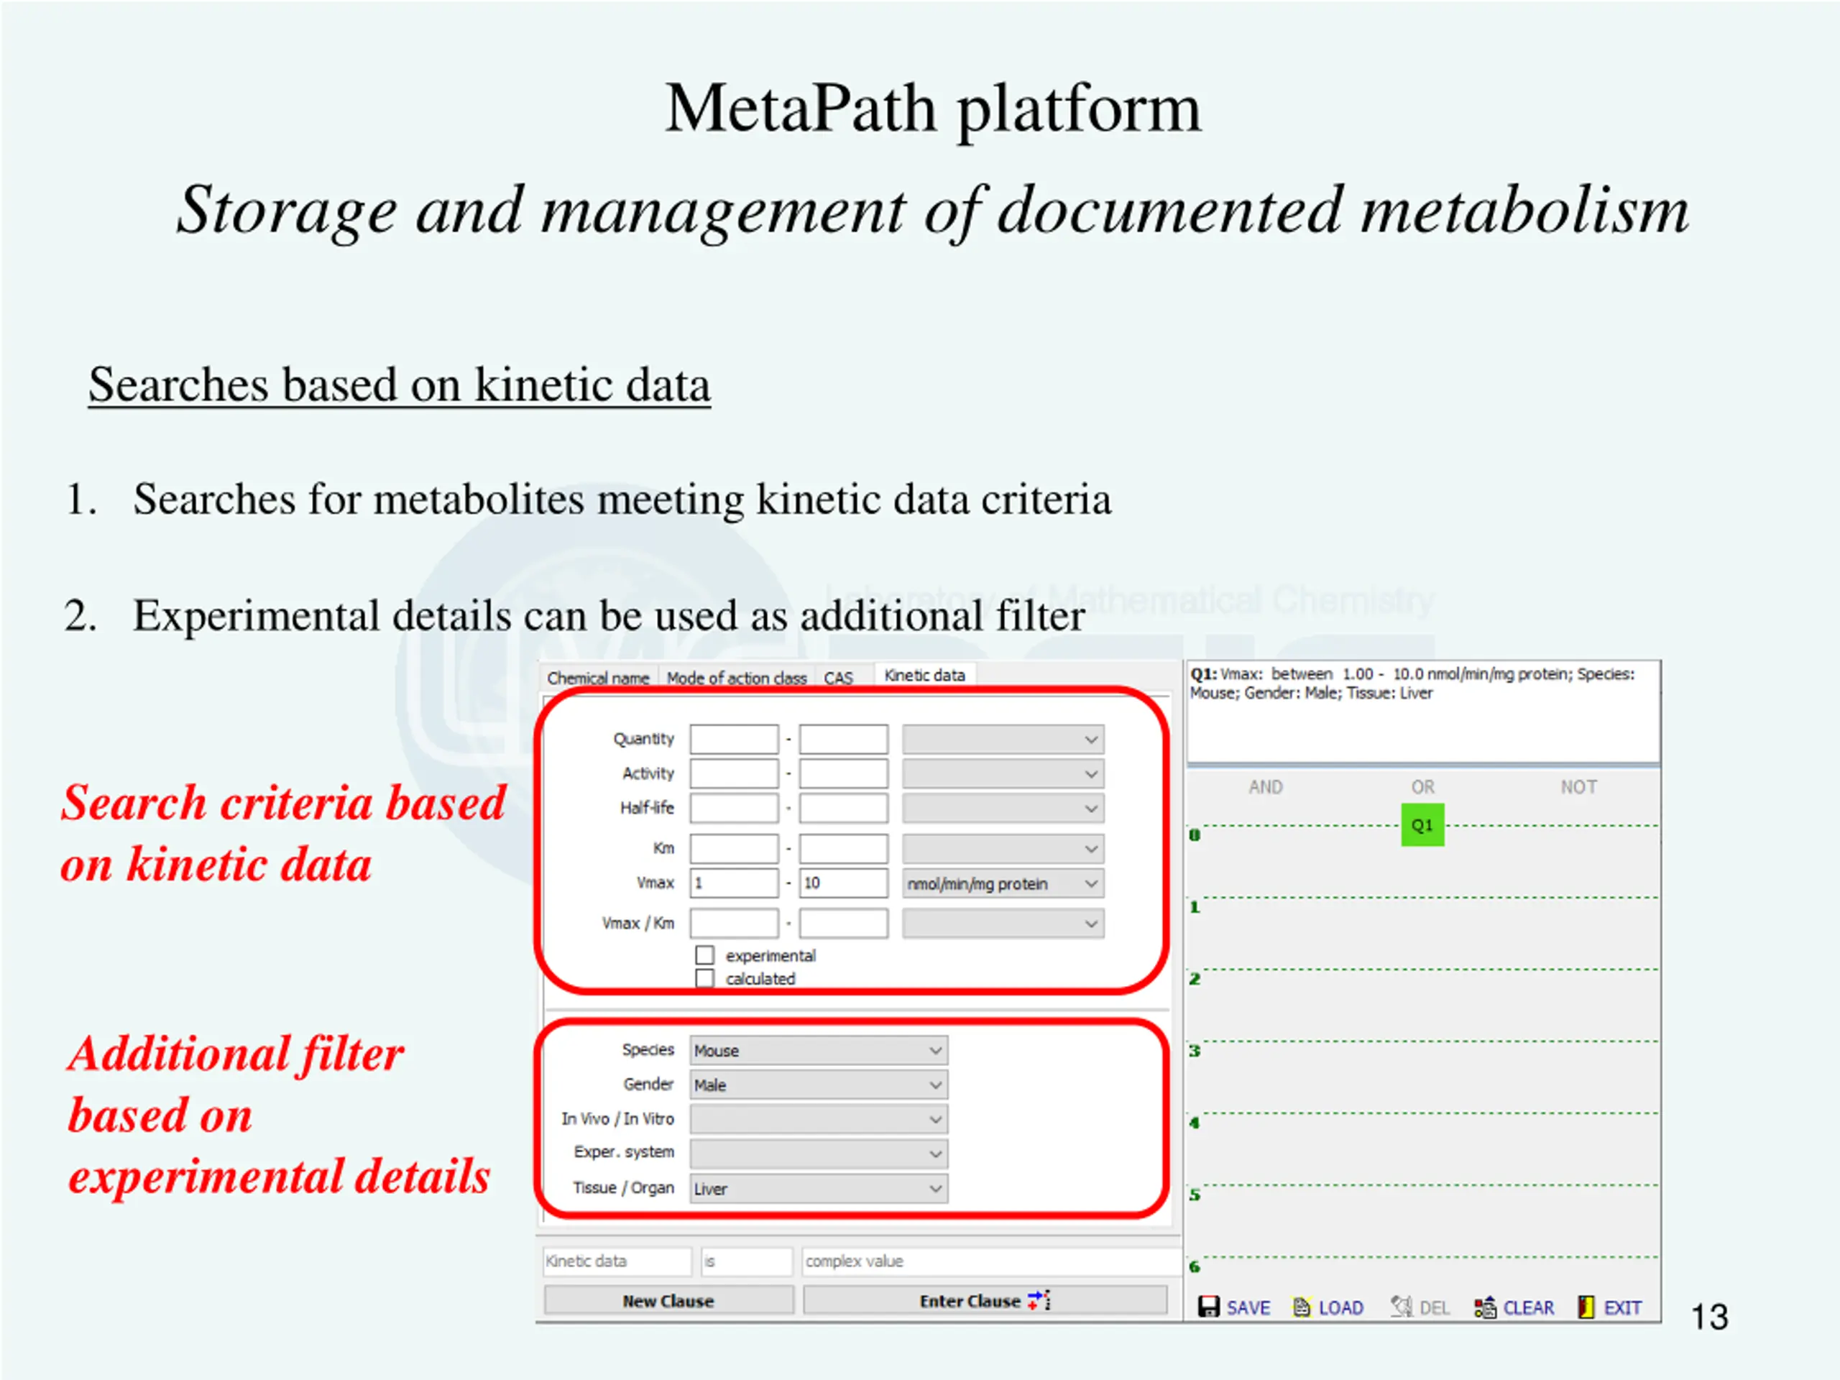Click the CLEAR query icon
The height and width of the screenshot is (1380, 1840).
coord(1485,1307)
